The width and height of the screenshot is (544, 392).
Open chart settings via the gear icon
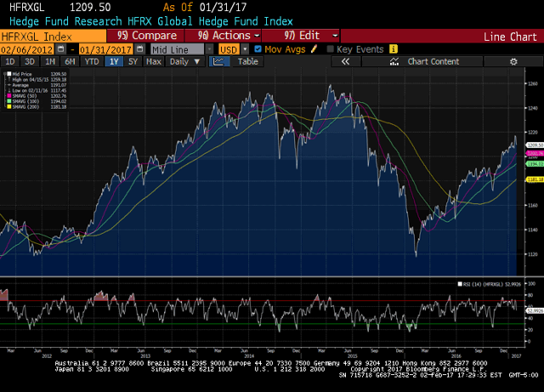[513, 62]
